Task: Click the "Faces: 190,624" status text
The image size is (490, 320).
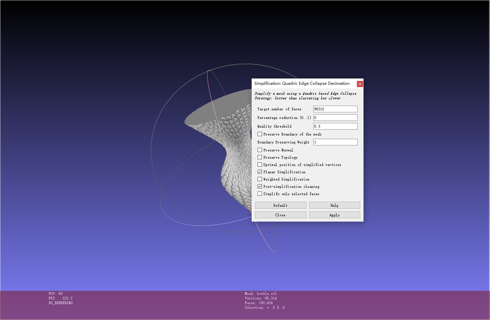Action: pyautogui.click(x=259, y=303)
